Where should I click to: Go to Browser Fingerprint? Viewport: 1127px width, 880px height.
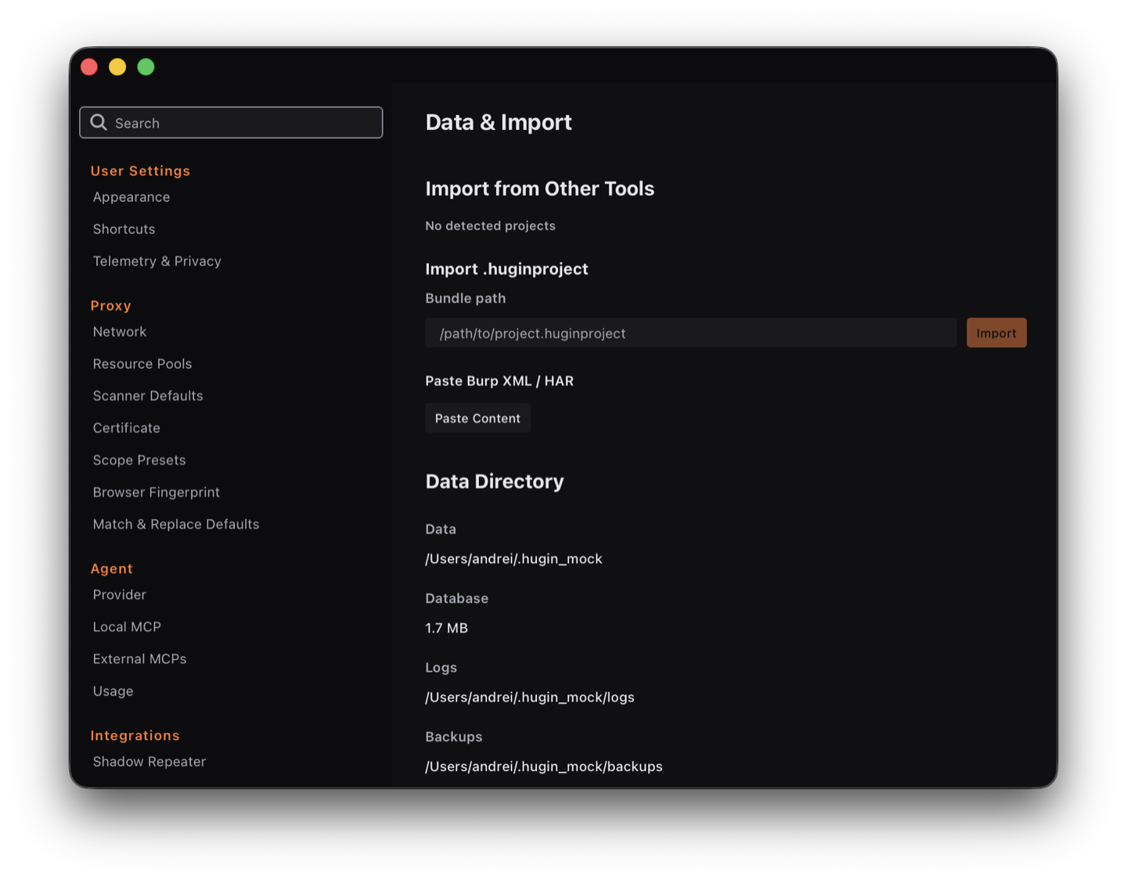click(157, 492)
